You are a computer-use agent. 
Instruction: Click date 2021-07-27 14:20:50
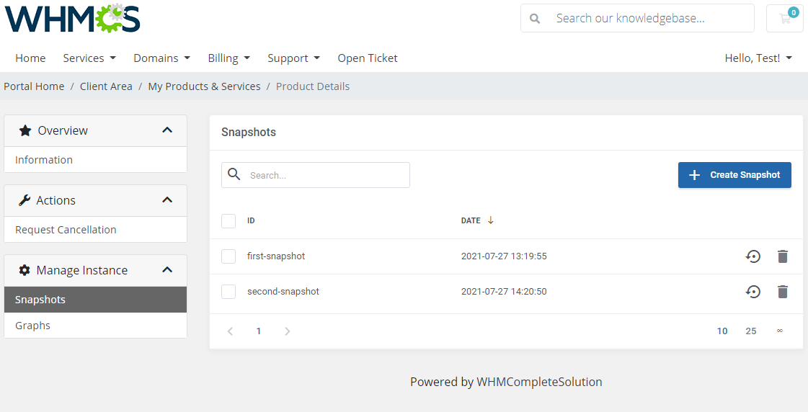pyautogui.click(x=504, y=292)
